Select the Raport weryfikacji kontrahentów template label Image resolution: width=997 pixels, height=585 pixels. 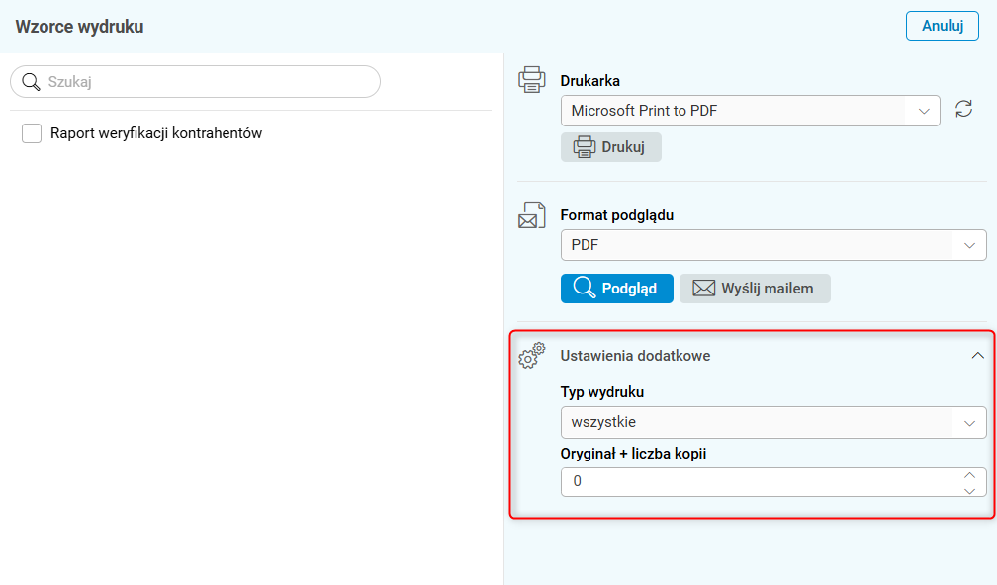[x=156, y=133]
